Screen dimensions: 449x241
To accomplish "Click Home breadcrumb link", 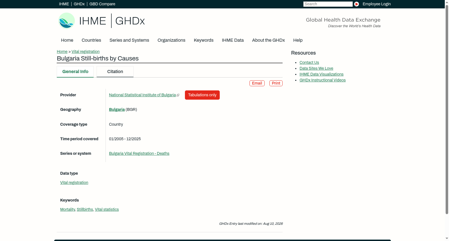I will pos(62,52).
